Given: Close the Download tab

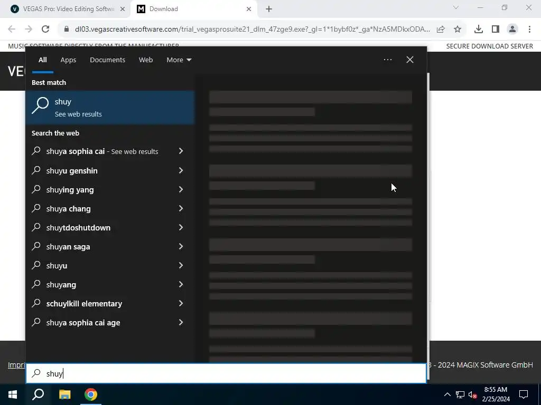Looking at the screenshot, I should coord(249,9).
